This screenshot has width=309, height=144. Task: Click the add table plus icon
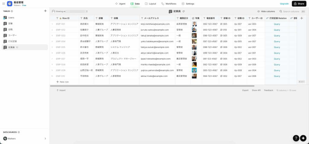(45, 11)
